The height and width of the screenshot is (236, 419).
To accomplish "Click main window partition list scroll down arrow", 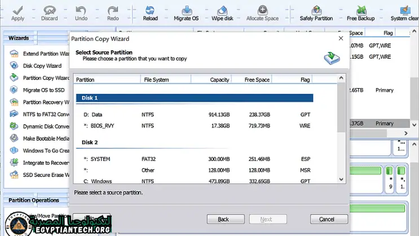I will pyautogui.click(x=414, y=125).
